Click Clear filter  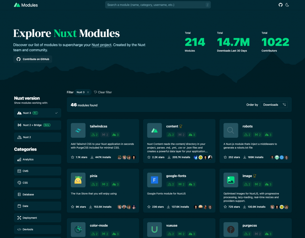[103, 92]
